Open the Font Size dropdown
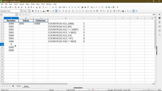The height and width of the screenshot is (91, 162). (29, 11)
